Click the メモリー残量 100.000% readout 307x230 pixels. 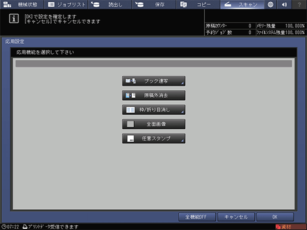(x=295, y=26)
